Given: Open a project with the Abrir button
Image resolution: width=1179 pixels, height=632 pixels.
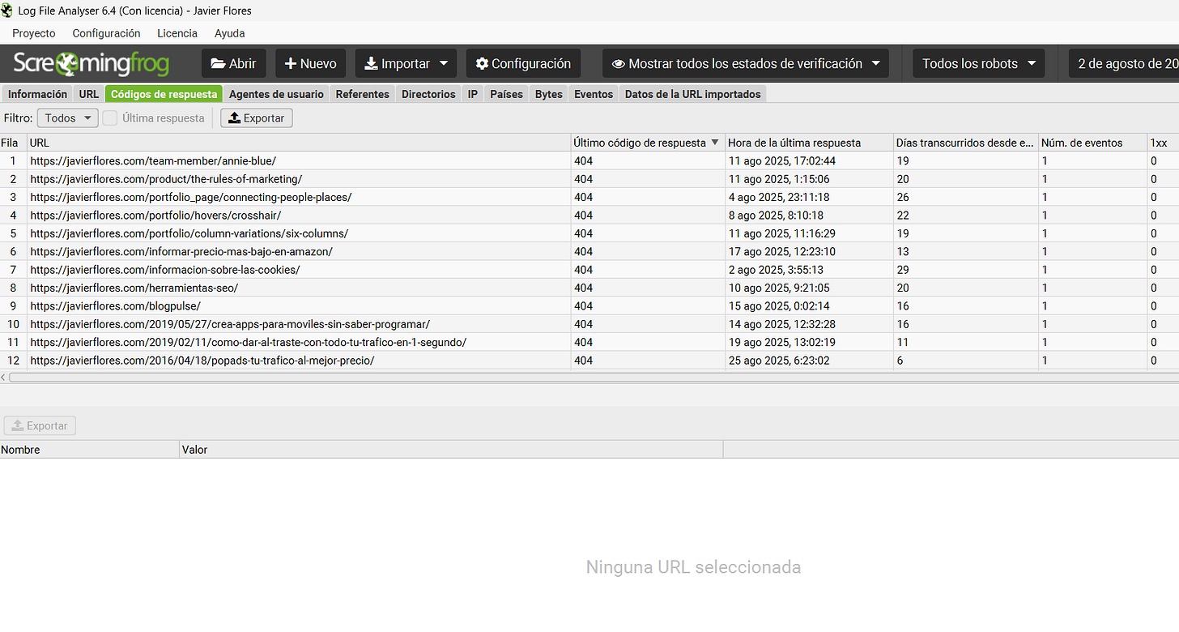Looking at the screenshot, I should (233, 63).
